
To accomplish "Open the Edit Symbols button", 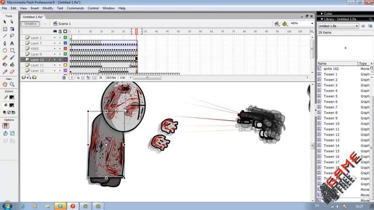I will pyautogui.click(x=285, y=24).
